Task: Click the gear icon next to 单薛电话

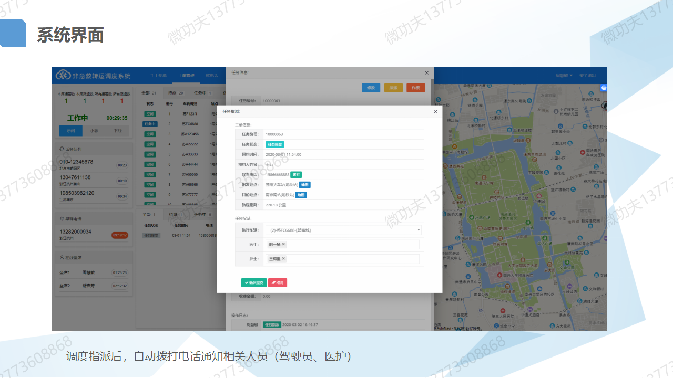Action: pos(61,218)
